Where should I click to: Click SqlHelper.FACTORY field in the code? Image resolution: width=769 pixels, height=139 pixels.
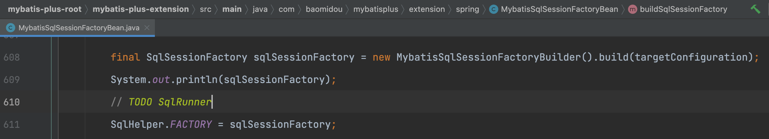(191, 125)
